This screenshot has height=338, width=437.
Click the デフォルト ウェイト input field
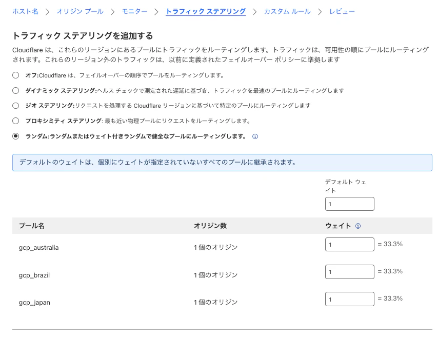click(x=349, y=204)
